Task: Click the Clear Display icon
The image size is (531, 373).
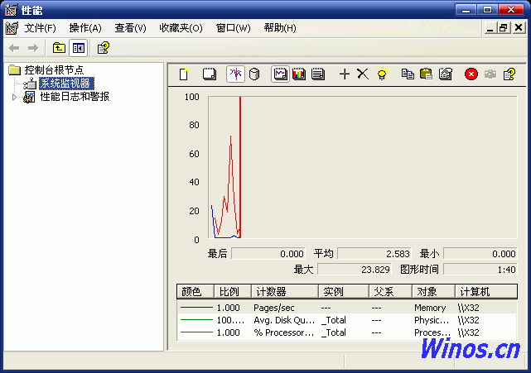Action: 210,74
